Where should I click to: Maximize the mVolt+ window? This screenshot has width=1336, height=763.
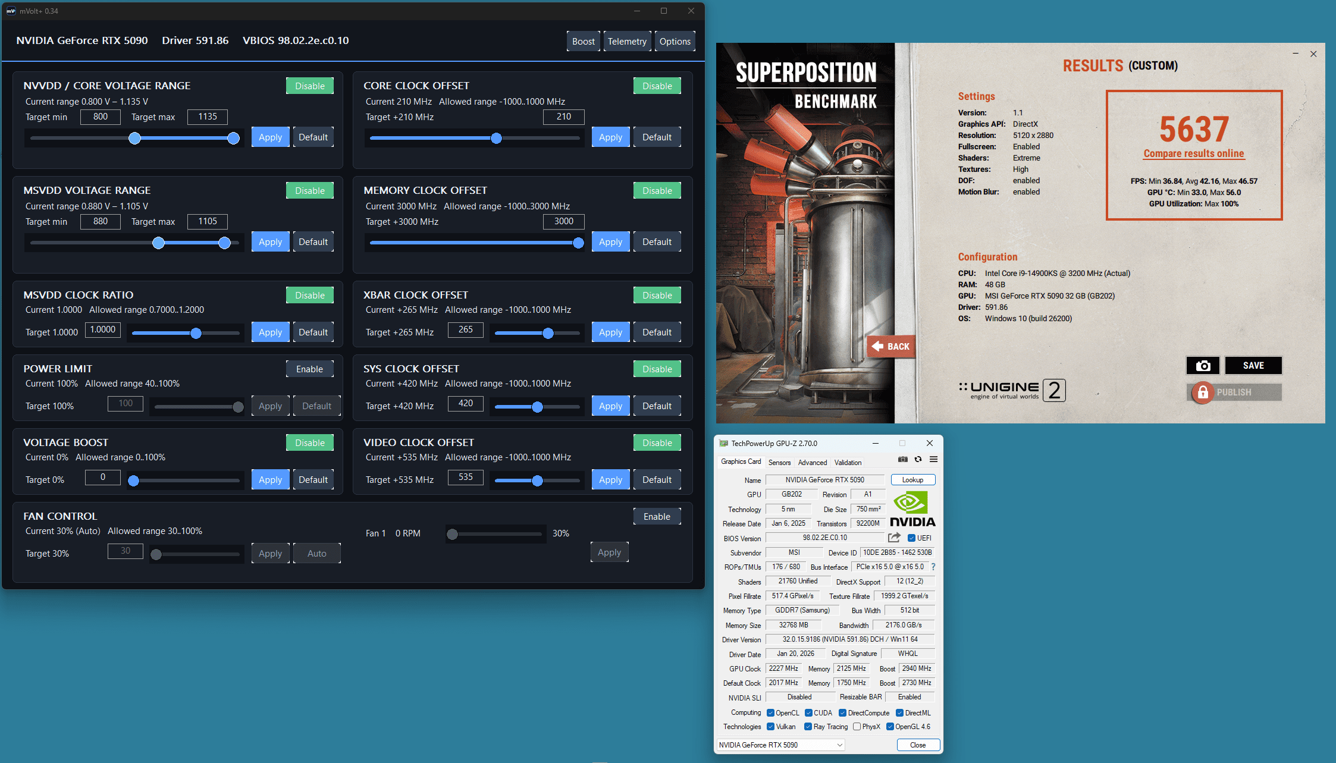click(664, 11)
